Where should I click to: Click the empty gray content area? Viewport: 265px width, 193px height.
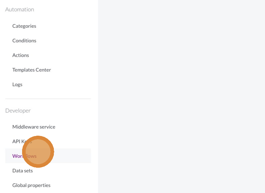(182, 96)
